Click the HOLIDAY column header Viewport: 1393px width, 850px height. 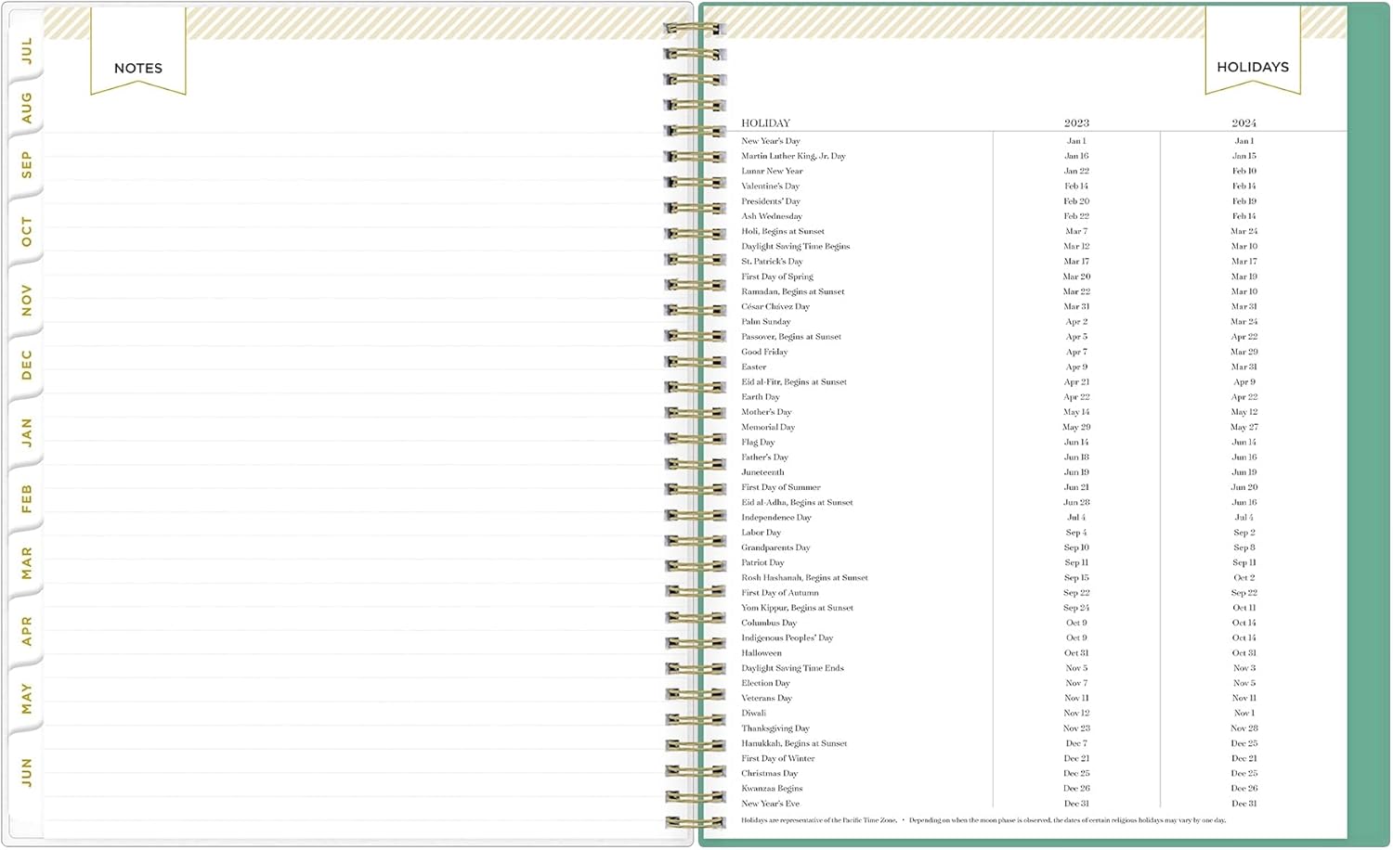pos(766,122)
